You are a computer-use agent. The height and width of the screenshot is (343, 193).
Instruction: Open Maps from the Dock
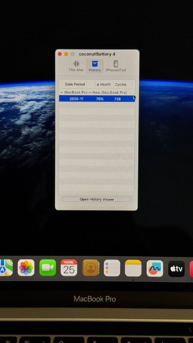(6, 268)
